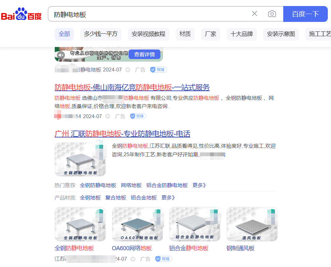Select the 十大品牌 filter tab
This screenshot has width=331, height=267.
242,34
